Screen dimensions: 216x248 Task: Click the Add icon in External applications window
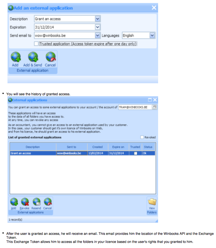pyautogui.click(x=14, y=202)
